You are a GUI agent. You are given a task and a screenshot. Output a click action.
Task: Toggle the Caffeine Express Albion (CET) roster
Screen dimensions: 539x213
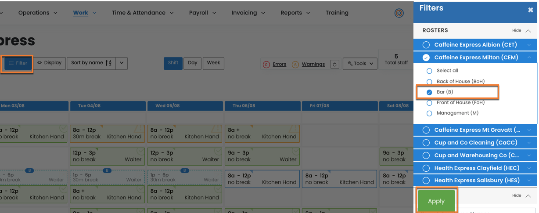click(426, 45)
